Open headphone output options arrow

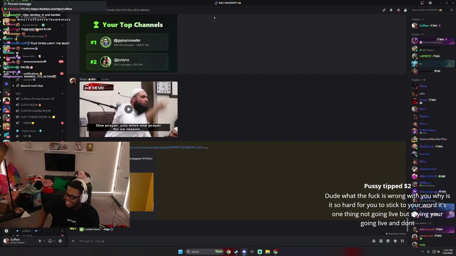[x=54, y=241]
